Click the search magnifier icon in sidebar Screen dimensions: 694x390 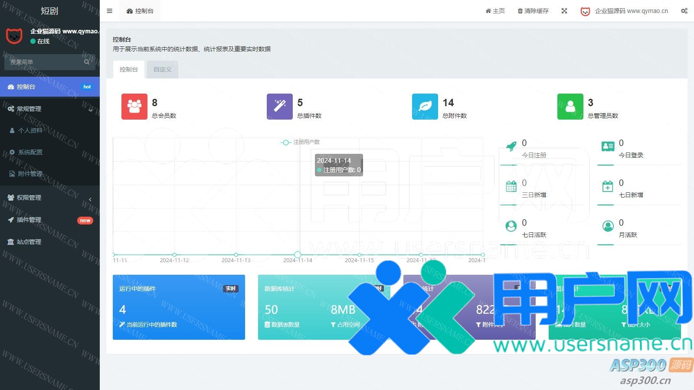[x=87, y=62]
